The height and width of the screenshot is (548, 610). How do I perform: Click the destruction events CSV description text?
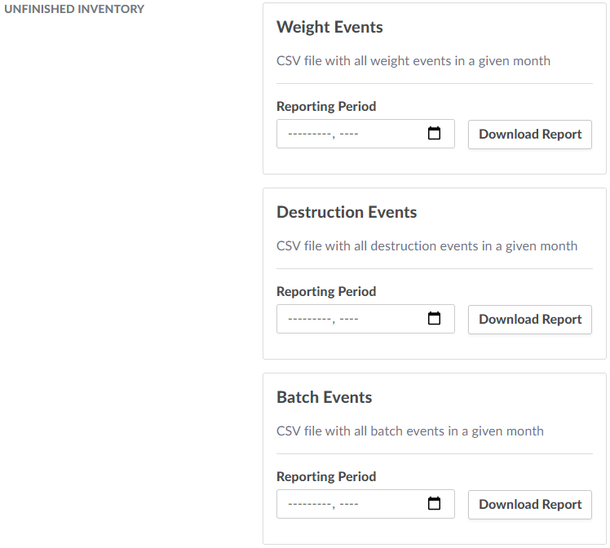(427, 245)
